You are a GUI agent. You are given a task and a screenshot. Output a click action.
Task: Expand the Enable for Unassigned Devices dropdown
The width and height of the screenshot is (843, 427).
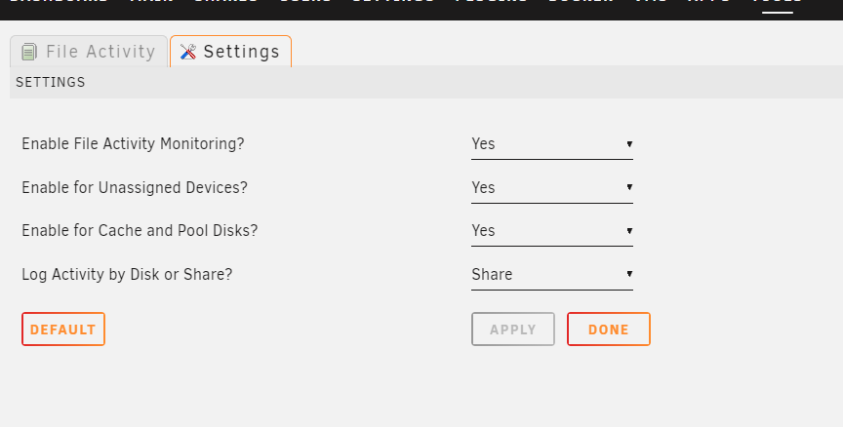point(552,188)
